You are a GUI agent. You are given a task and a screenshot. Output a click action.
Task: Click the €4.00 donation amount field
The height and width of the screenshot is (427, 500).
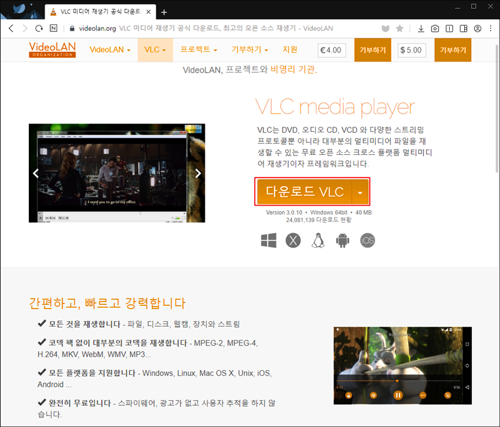click(x=332, y=50)
